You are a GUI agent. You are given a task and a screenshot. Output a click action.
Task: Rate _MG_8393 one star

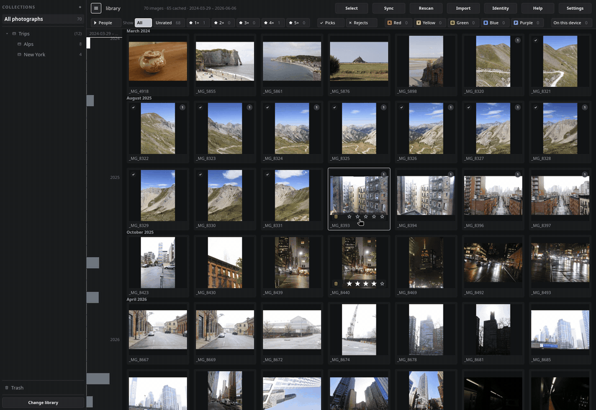pos(350,217)
